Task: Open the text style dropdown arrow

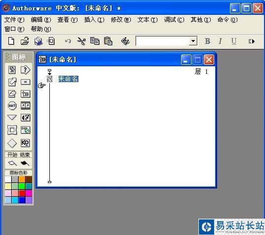Action: pyautogui.click(x=193, y=41)
